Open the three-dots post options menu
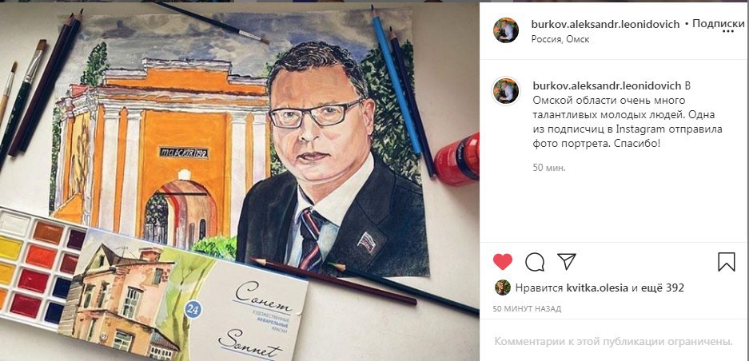 point(728,31)
